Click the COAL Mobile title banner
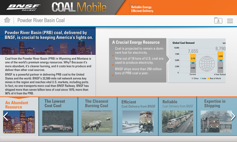 point(79,7)
